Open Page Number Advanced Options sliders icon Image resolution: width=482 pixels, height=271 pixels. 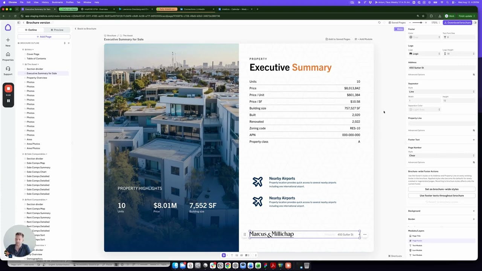pos(474,162)
